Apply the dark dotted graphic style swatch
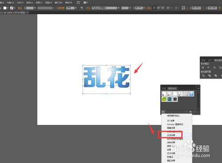This screenshot has width=222, height=163. (x=175, y=99)
